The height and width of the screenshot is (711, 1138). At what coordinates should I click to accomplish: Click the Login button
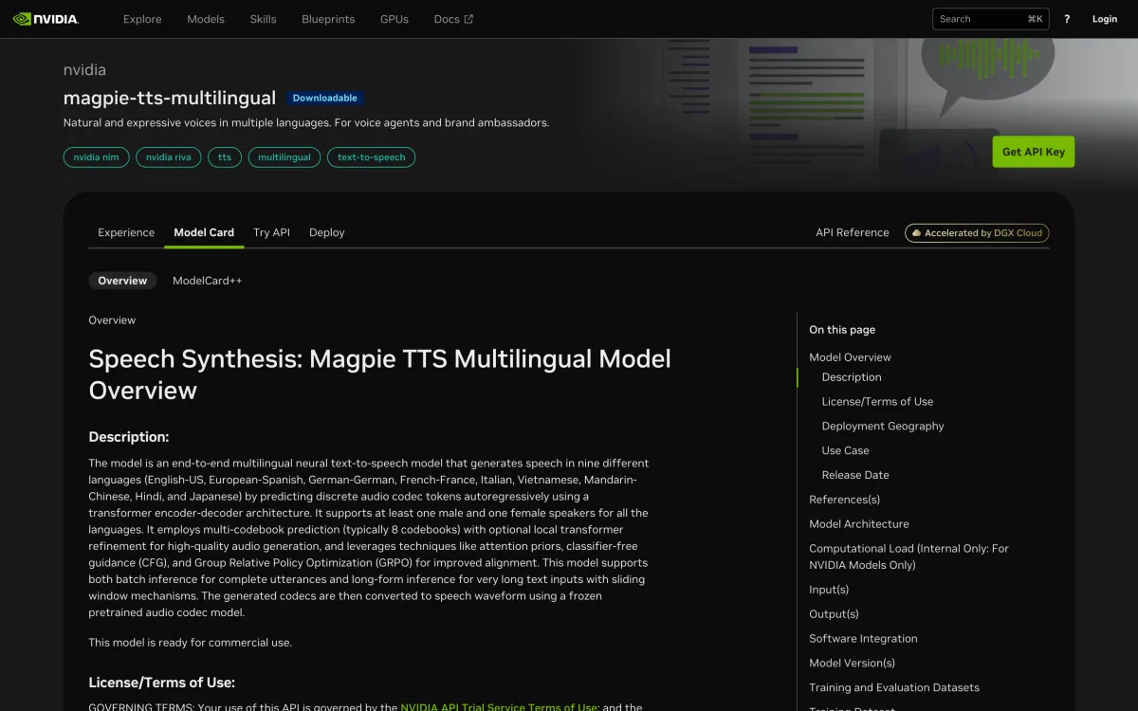(1105, 19)
